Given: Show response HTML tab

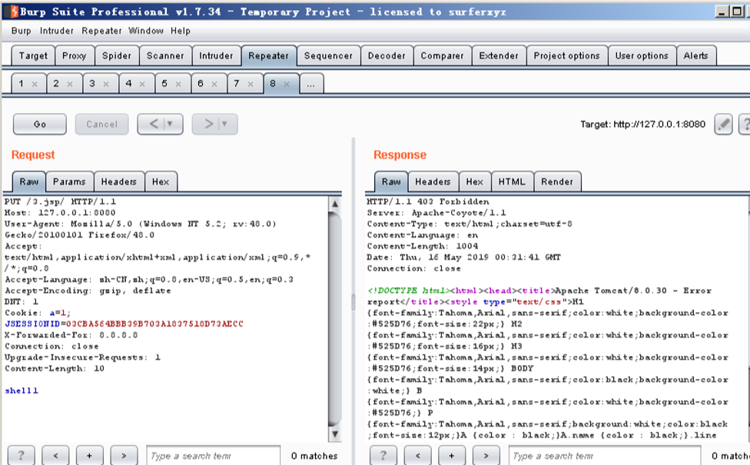Looking at the screenshot, I should tap(512, 182).
